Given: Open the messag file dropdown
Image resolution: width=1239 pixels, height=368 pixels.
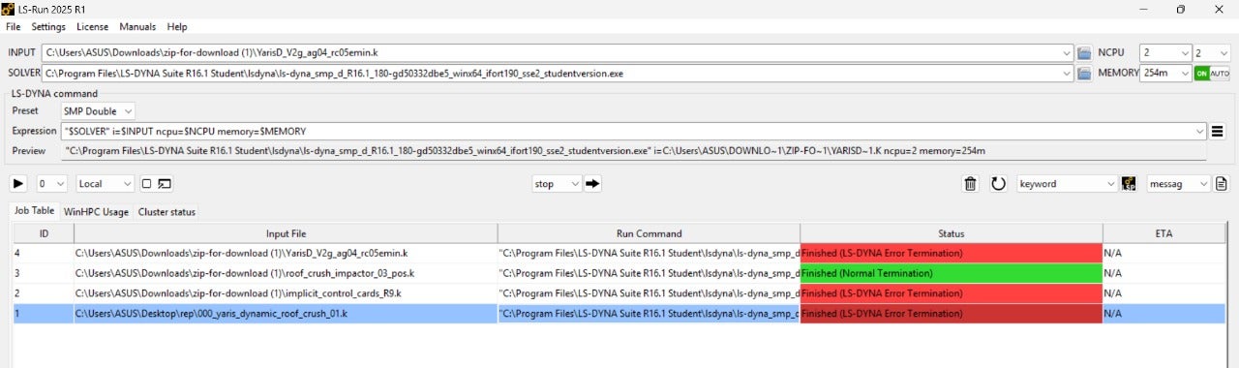Looking at the screenshot, I should pos(1178,183).
